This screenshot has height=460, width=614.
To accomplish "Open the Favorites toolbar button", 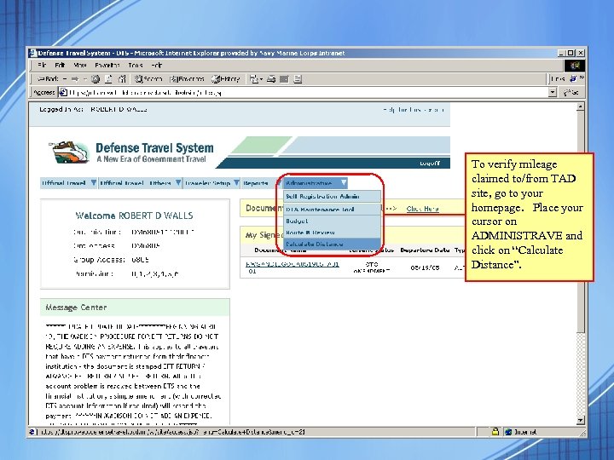I will pos(187,79).
